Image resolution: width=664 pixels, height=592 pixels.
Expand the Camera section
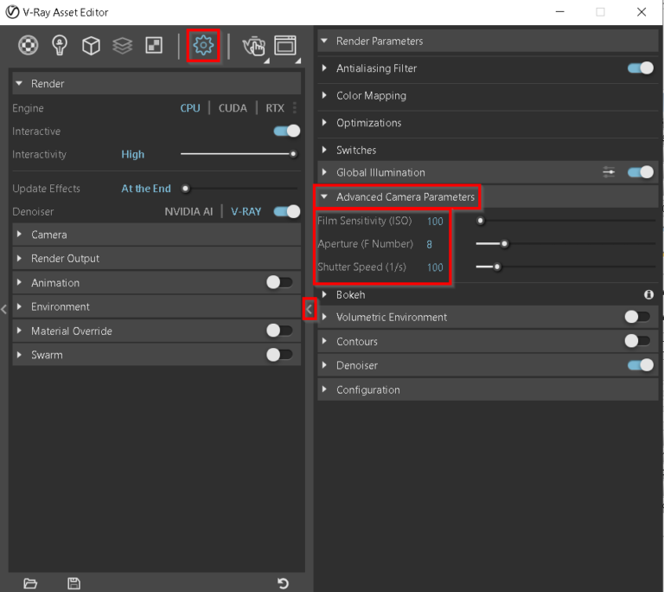tap(156, 235)
